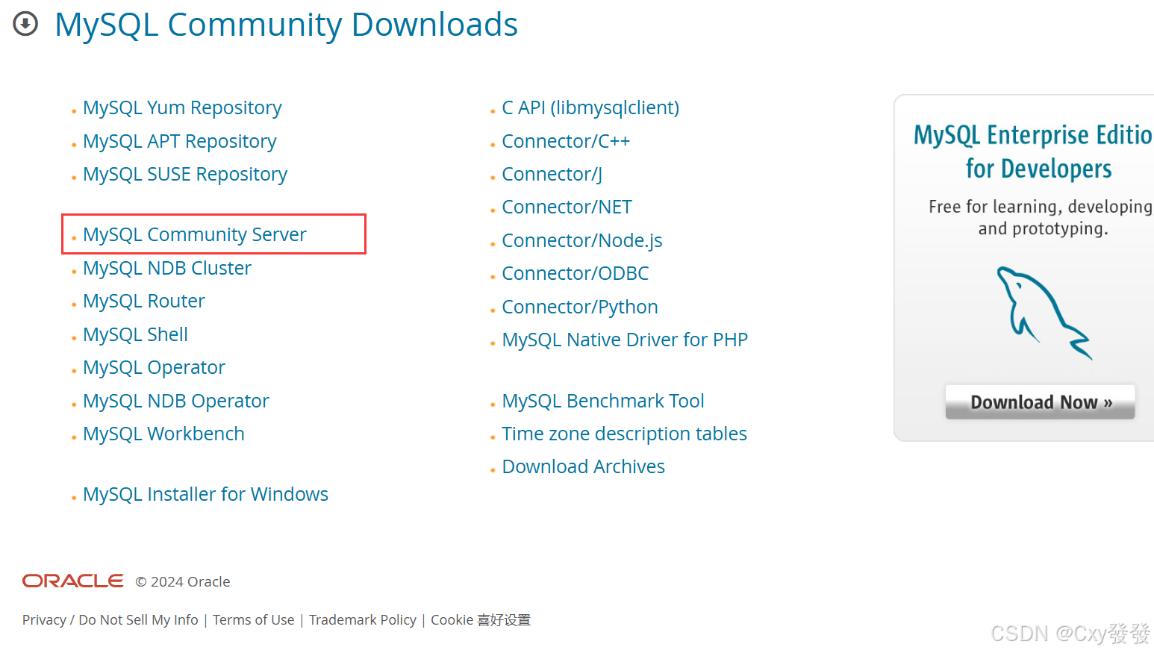The image size is (1154, 653).
Task: Open the Terms of Use page
Action: [253, 619]
